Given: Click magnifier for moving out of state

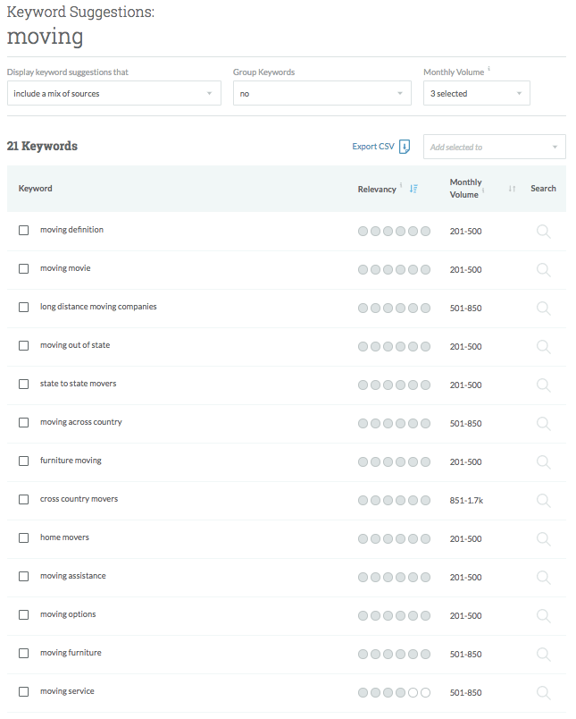Looking at the screenshot, I should click(x=544, y=347).
